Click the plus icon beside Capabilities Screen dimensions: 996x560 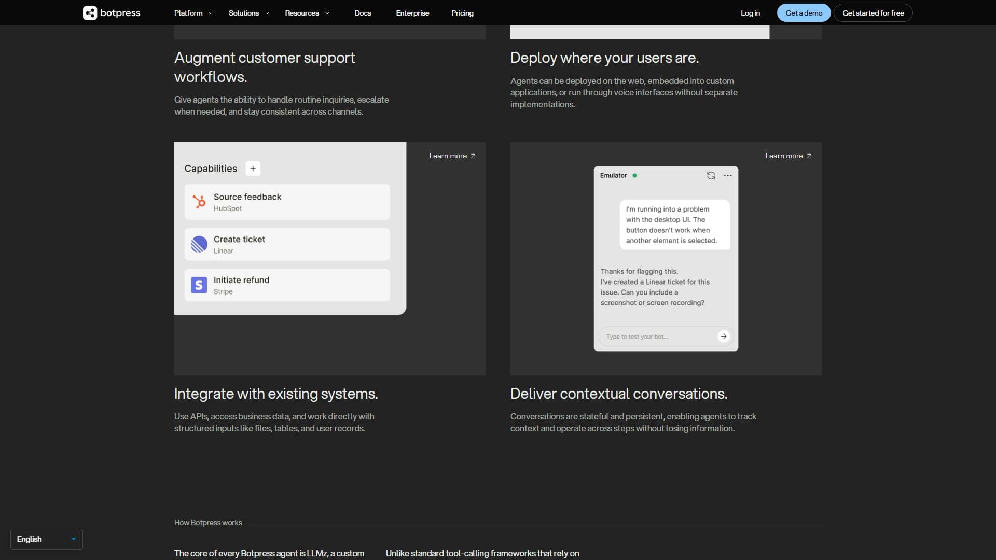point(253,169)
